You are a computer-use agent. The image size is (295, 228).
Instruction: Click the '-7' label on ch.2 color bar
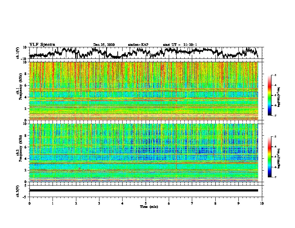tap(275, 177)
